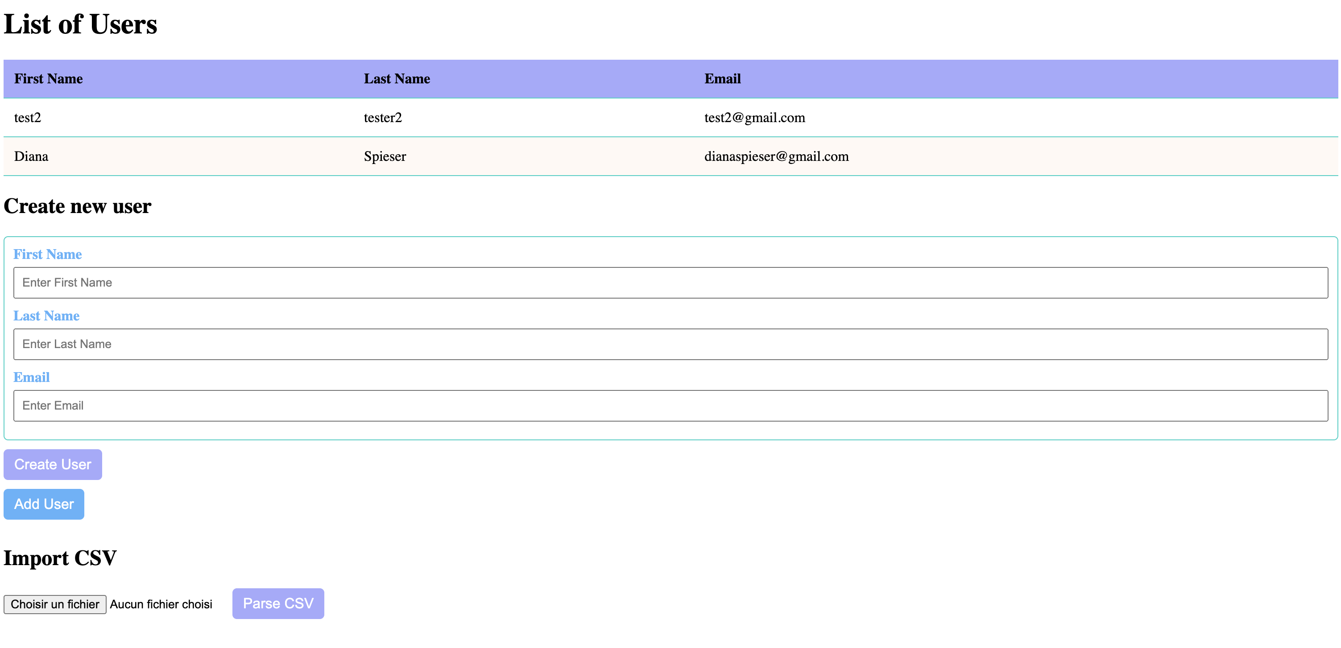This screenshot has height=648, width=1341.
Task: Click the Last Name column header
Action: [x=397, y=78]
